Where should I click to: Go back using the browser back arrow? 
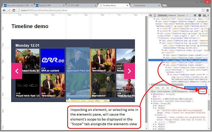(4, 10)
